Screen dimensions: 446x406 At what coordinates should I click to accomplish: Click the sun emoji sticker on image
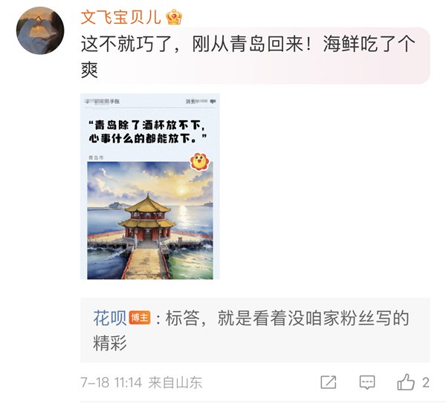[x=199, y=161]
